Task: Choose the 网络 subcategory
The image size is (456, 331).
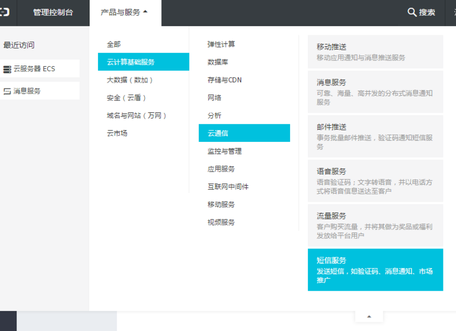Action: point(245,97)
